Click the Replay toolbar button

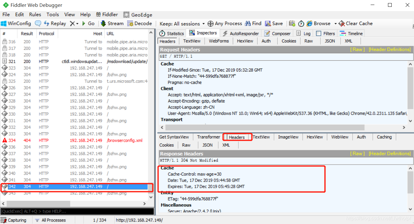click(55, 24)
